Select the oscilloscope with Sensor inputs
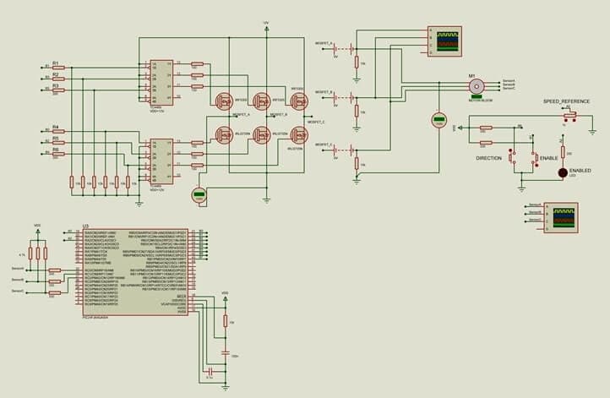 click(x=559, y=216)
